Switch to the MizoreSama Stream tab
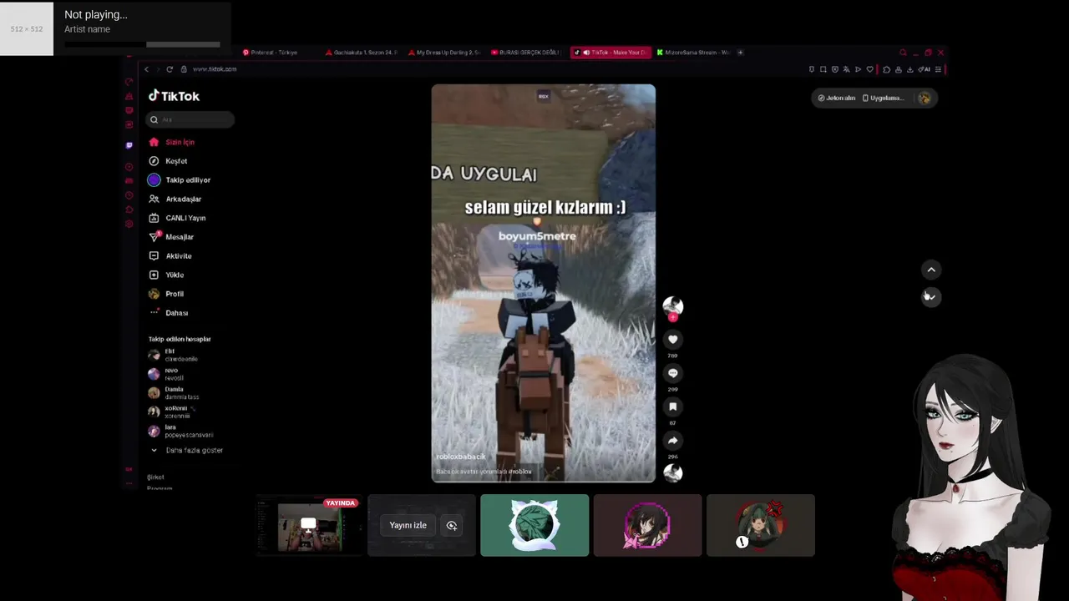Screen dimensions: 1069x601 (x=693, y=53)
